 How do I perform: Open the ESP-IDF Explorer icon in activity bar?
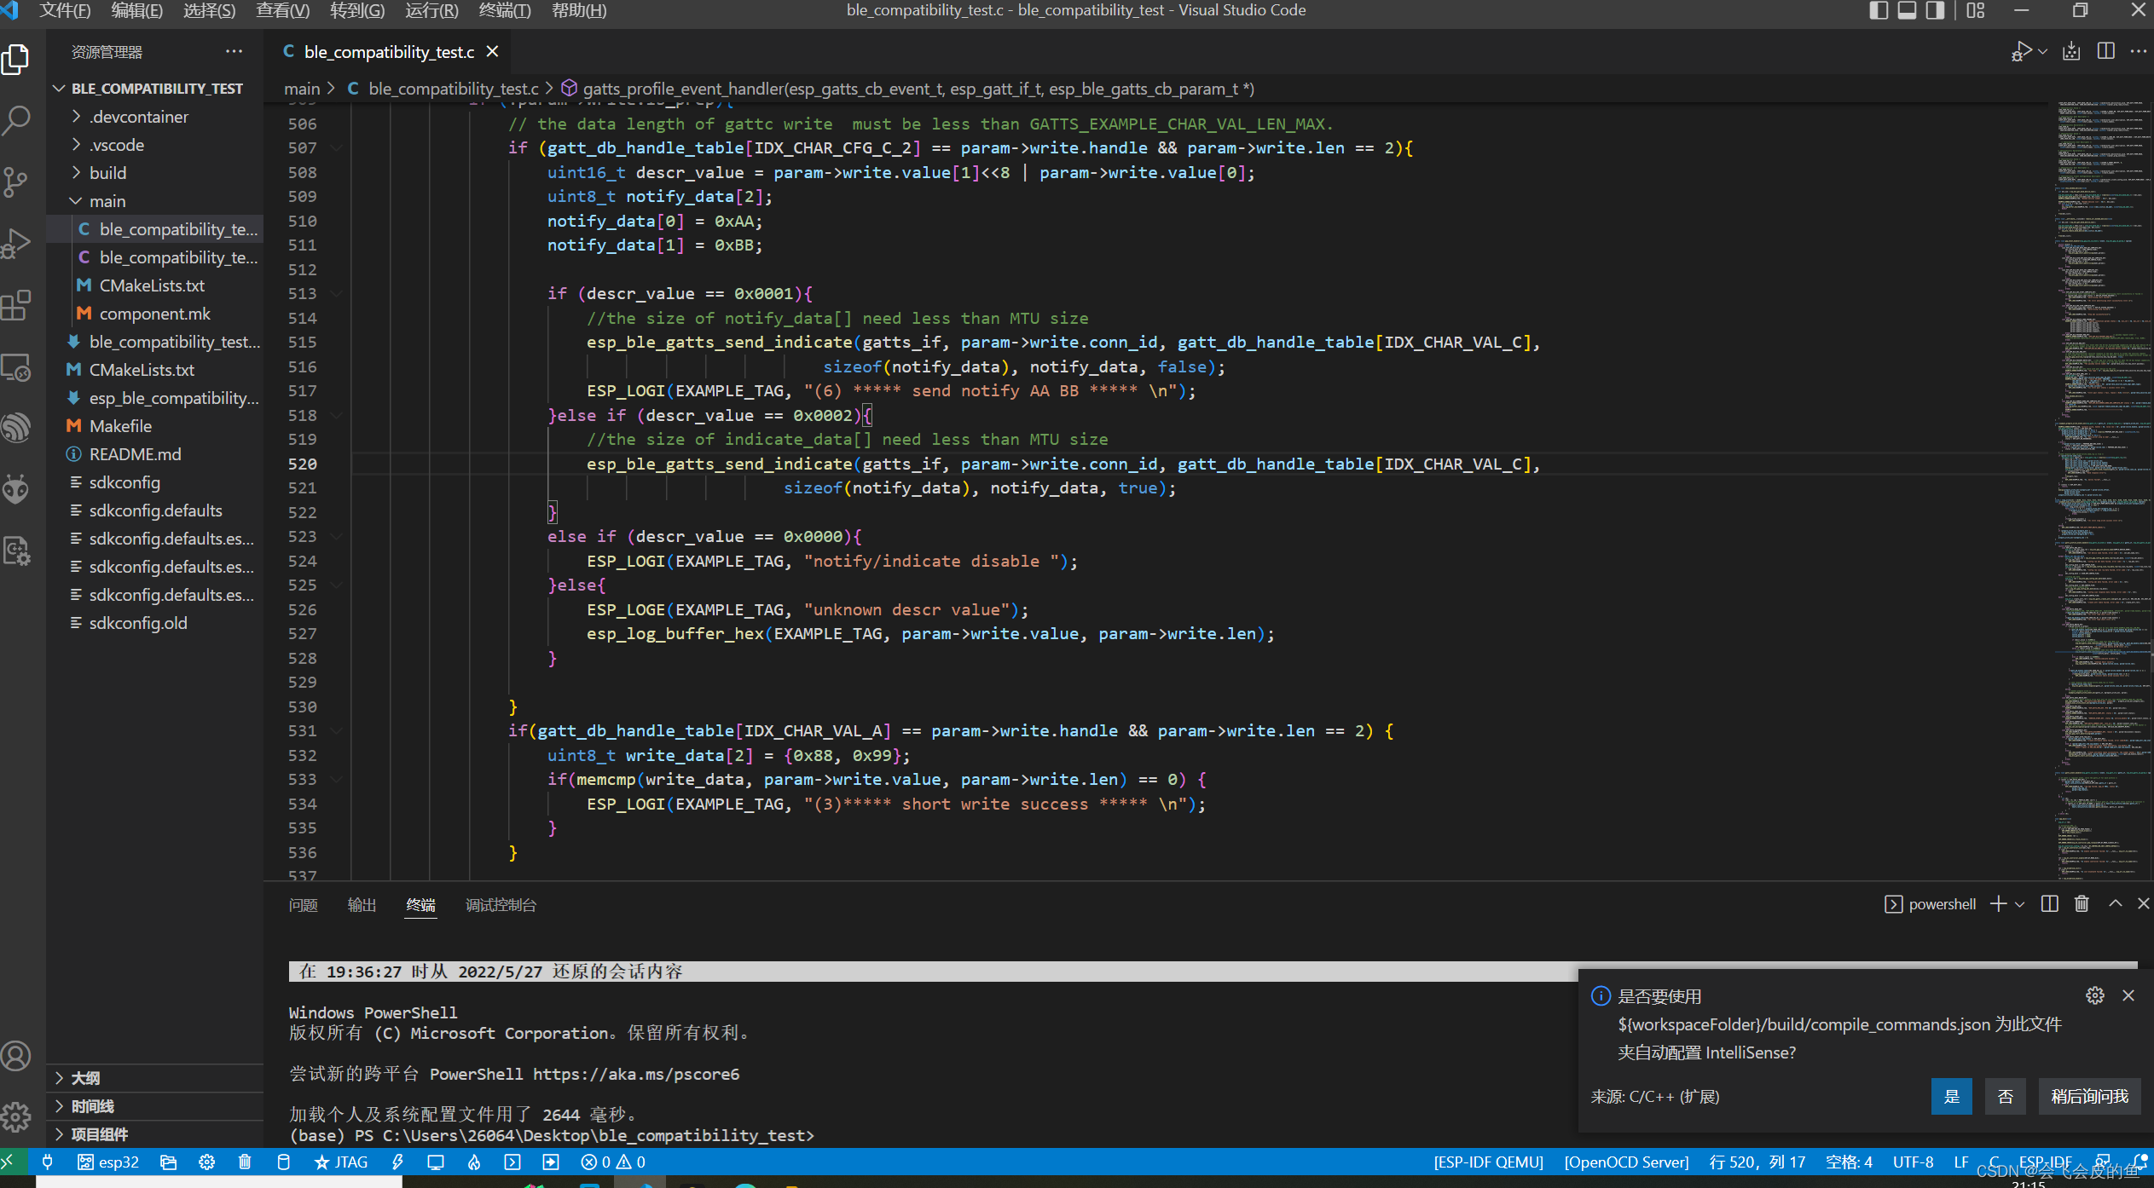pyautogui.click(x=16, y=428)
